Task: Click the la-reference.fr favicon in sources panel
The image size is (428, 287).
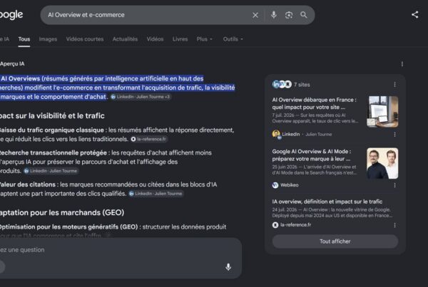Action: [x=275, y=225]
